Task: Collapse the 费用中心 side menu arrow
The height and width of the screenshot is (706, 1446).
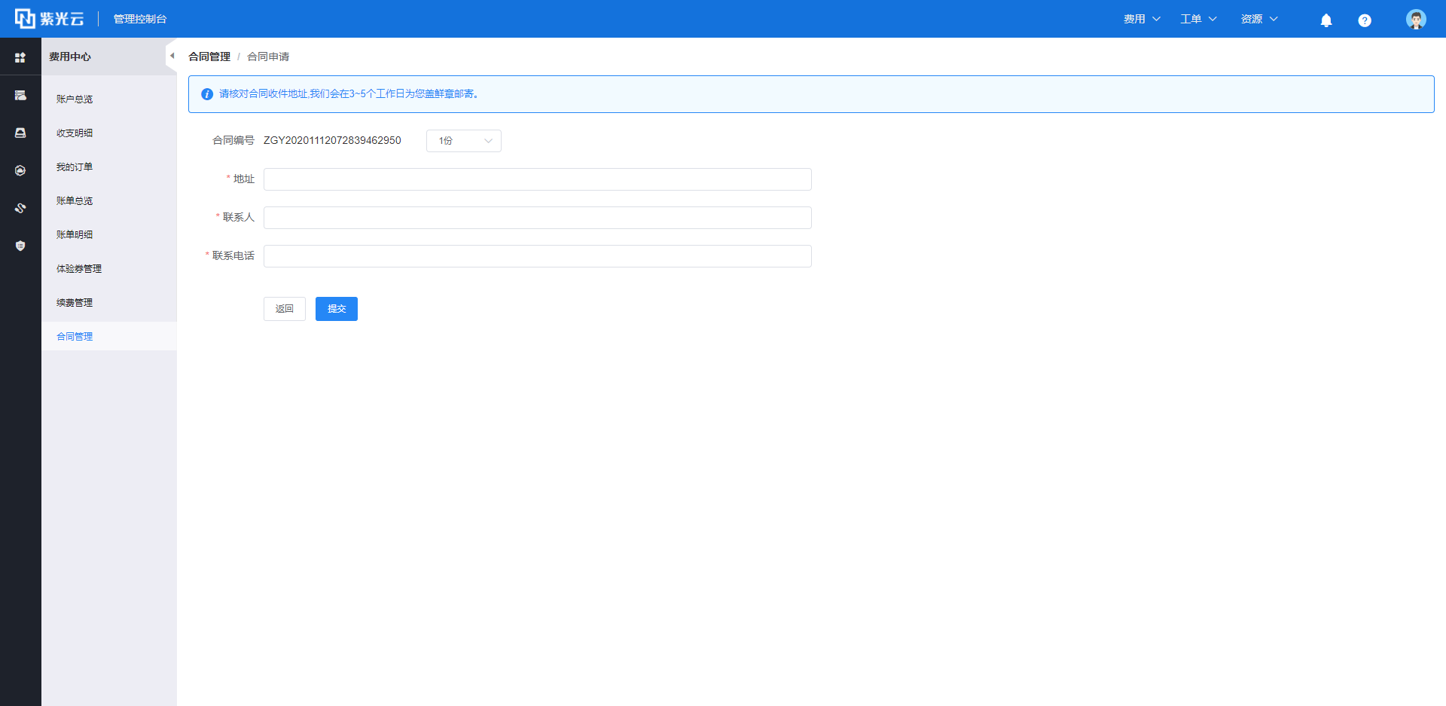Action: (x=172, y=56)
